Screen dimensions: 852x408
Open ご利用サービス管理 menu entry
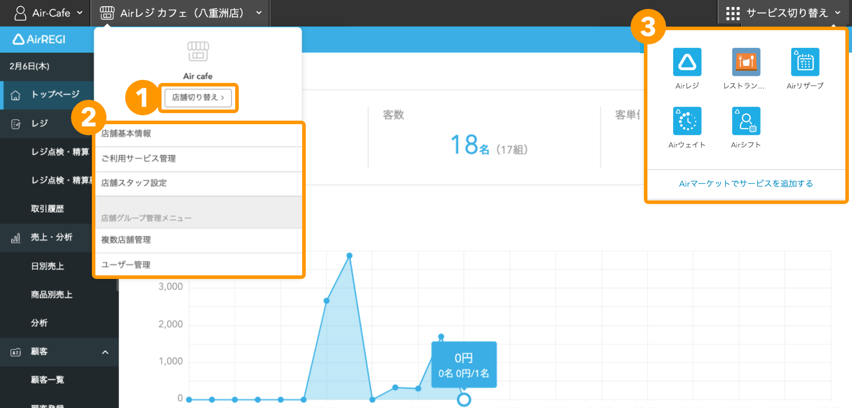[199, 159]
